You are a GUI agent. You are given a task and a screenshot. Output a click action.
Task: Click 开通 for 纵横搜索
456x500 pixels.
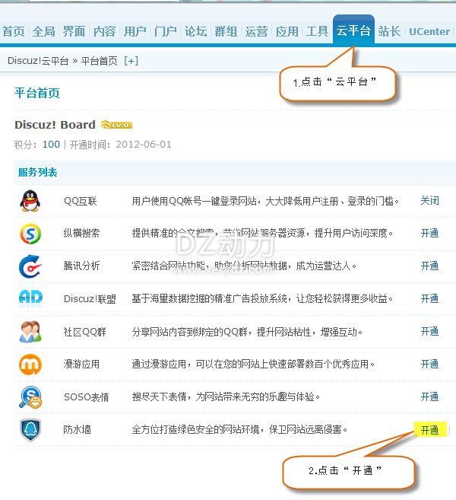coord(429,233)
